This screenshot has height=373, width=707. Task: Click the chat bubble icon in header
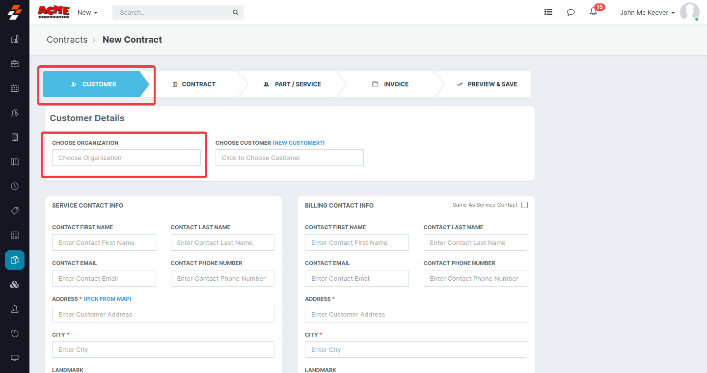coord(571,12)
